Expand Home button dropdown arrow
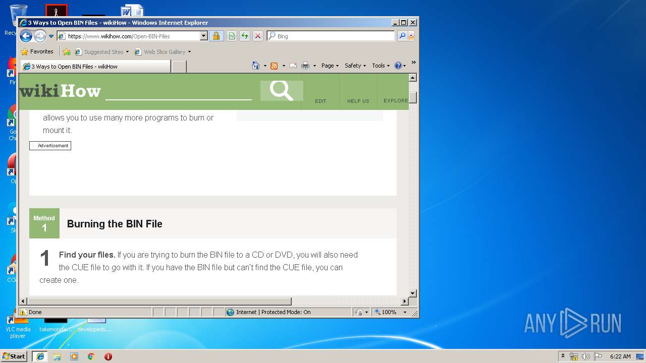 click(x=265, y=66)
